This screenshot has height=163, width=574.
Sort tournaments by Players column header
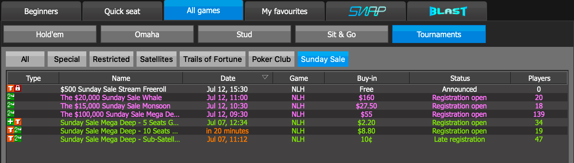[539, 78]
